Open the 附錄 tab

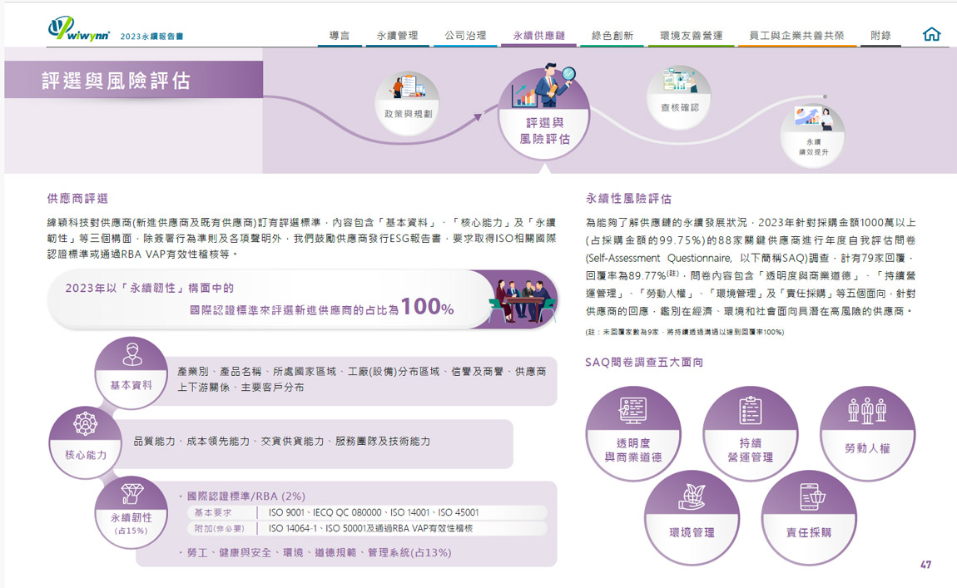[880, 36]
